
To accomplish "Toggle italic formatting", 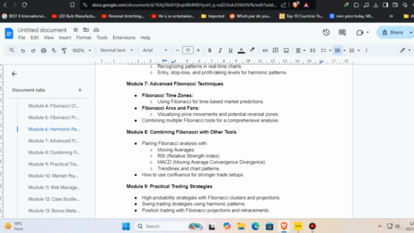I will point(220,50).
